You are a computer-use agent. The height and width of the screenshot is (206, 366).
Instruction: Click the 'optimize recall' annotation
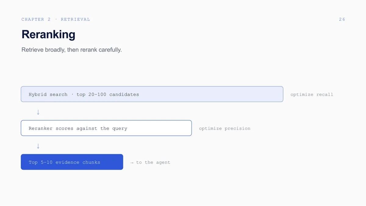coord(312,95)
